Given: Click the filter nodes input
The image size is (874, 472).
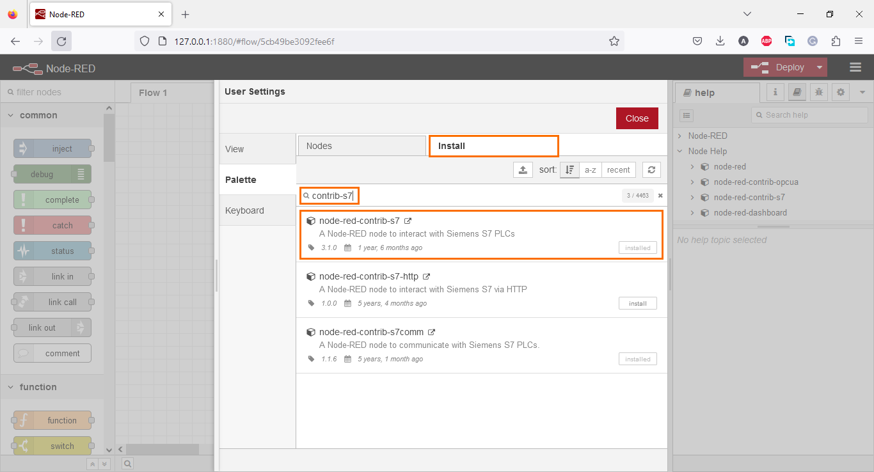Looking at the screenshot, I should (x=58, y=92).
